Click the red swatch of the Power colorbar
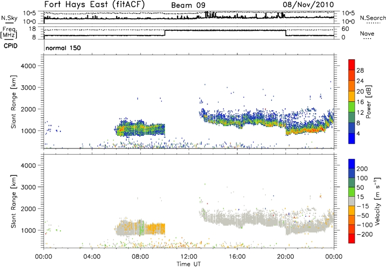The image size is (386, 267). pyautogui.click(x=352, y=65)
